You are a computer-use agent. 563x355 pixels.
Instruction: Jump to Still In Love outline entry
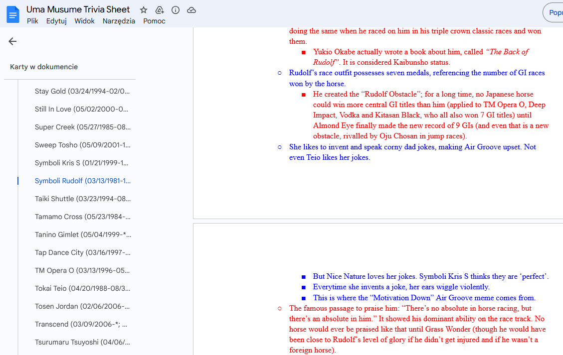81,109
